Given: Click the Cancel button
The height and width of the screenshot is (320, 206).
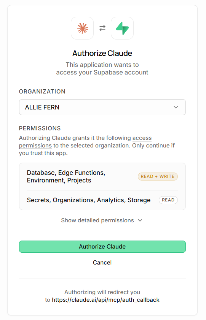Looking at the screenshot, I should (x=102, y=263).
